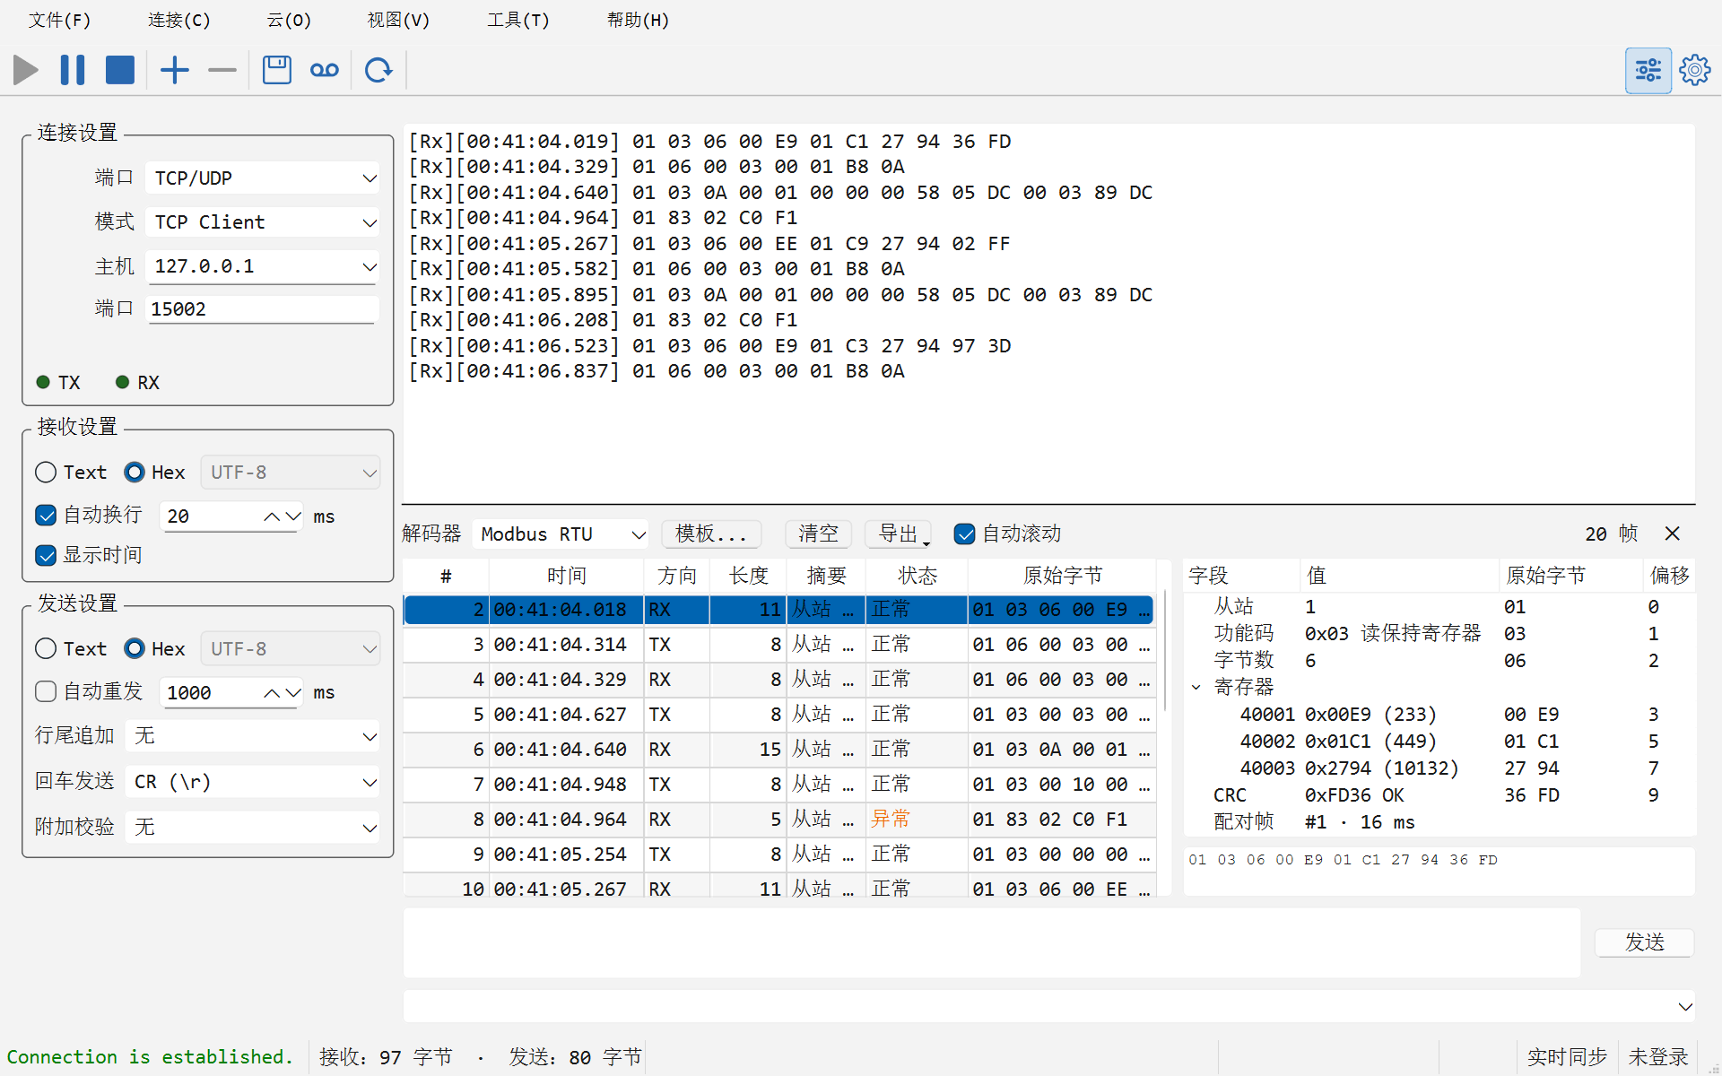This screenshot has height=1076, width=1722.
Task: Select Text mode in send settings
Action: click(x=71, y=648)
